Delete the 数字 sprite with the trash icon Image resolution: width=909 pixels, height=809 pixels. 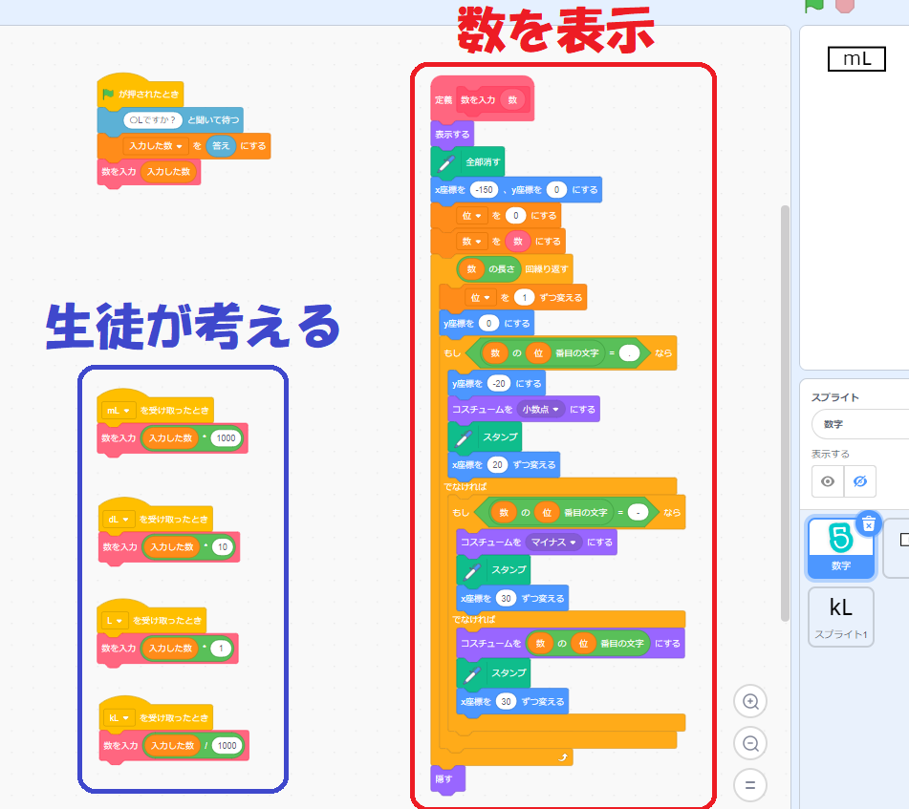(x=867, y=523)
